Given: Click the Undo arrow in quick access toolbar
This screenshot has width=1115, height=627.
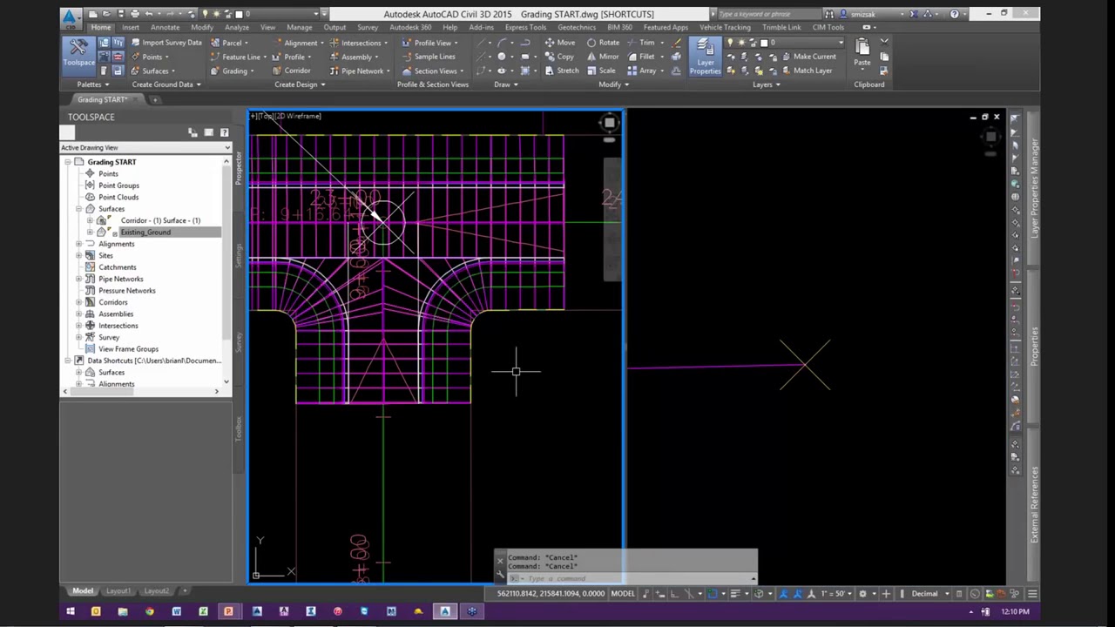Looking at the screenshot, I should pos(149,14).
